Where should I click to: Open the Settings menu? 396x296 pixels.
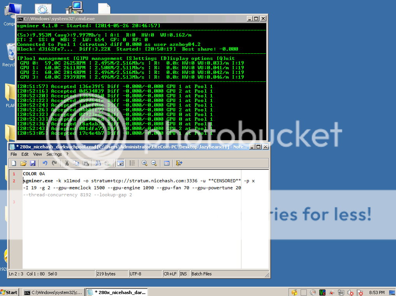click(54, 154)
